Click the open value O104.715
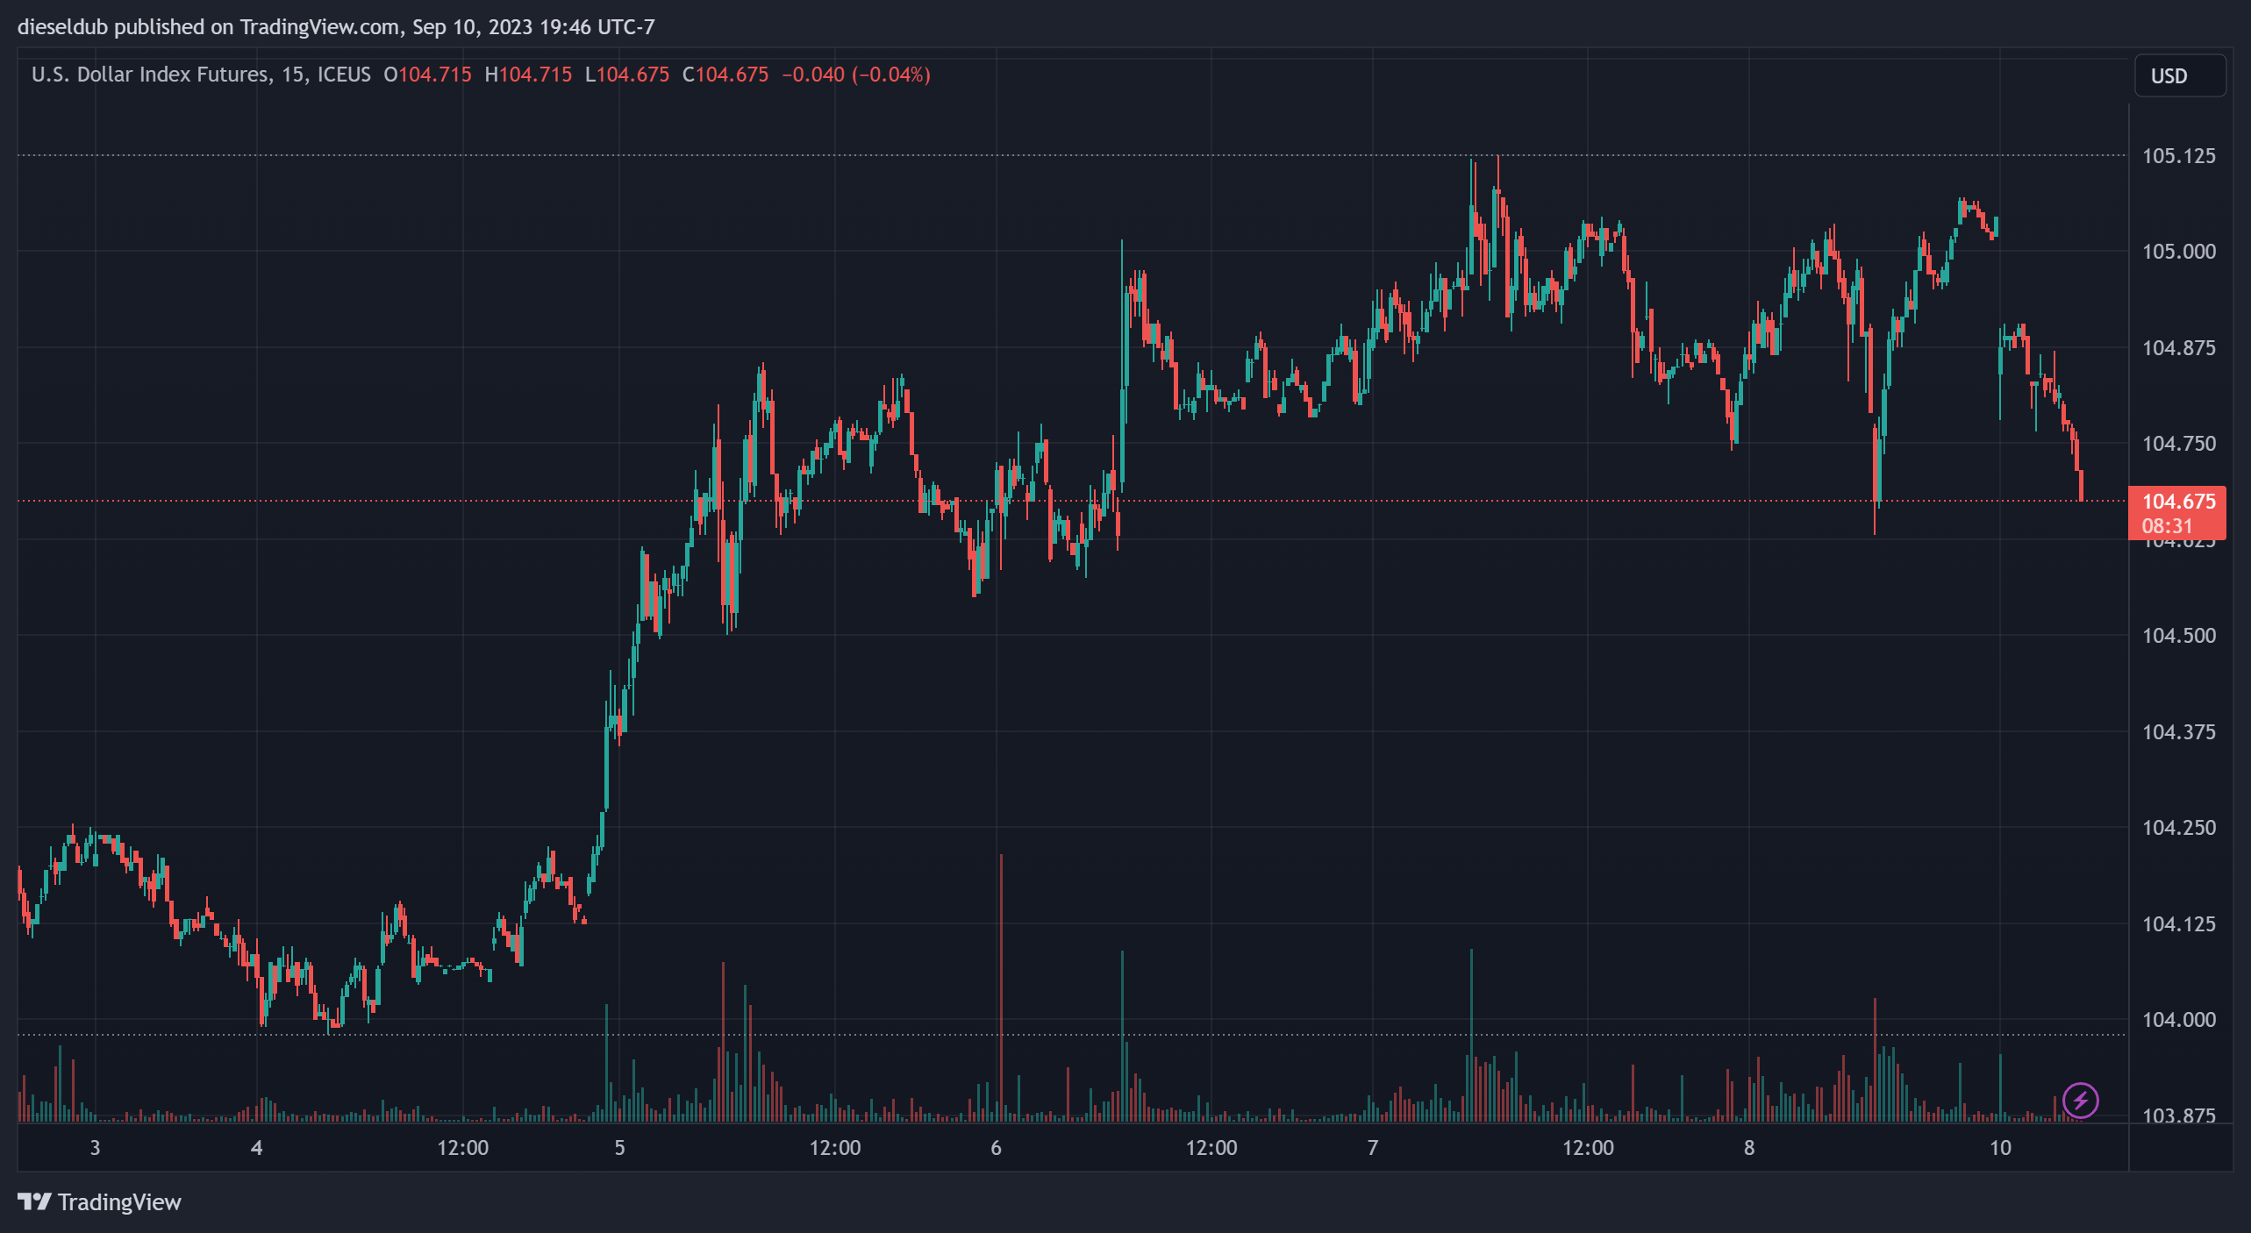Image resolution: width=2251 pixels, height=1233 pixels. tap(428, 75)
